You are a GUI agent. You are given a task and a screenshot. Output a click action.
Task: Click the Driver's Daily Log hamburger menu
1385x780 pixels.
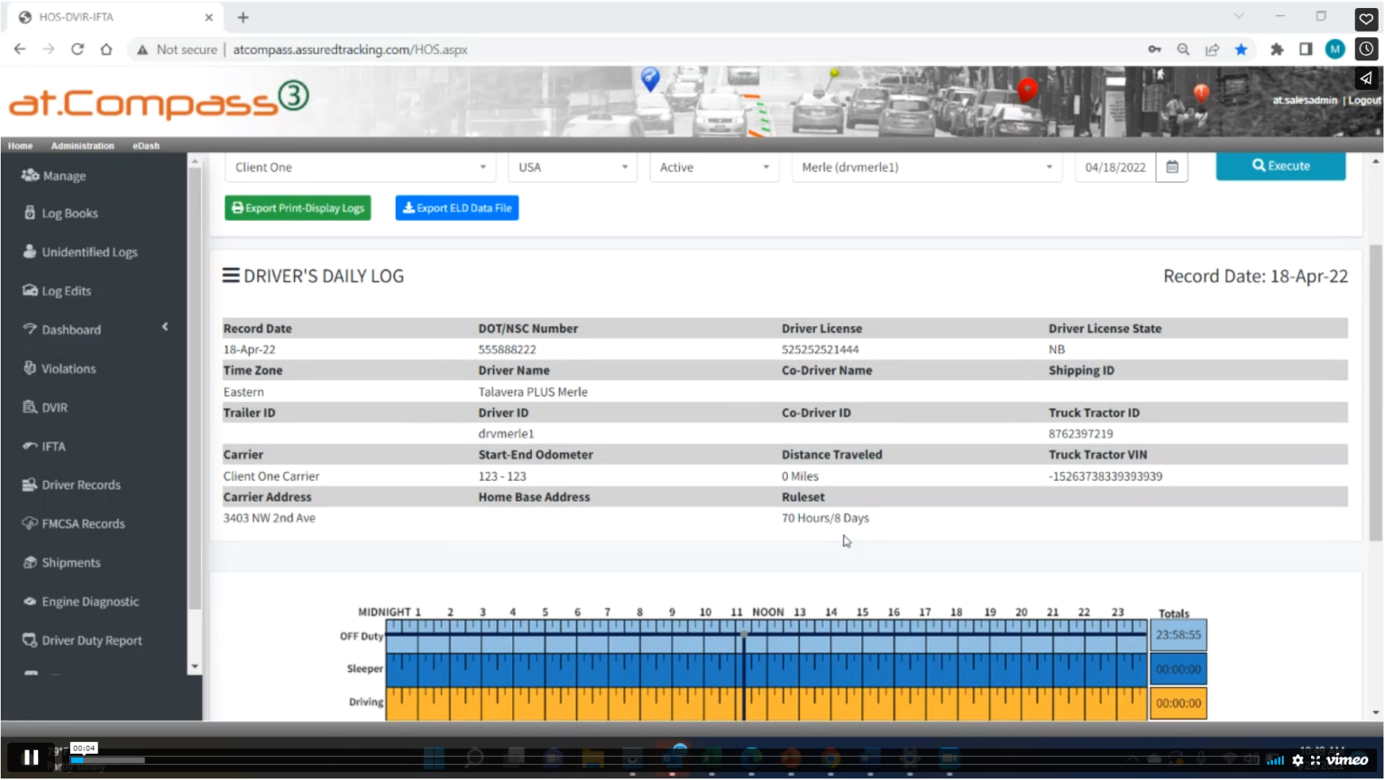[231, 276]
